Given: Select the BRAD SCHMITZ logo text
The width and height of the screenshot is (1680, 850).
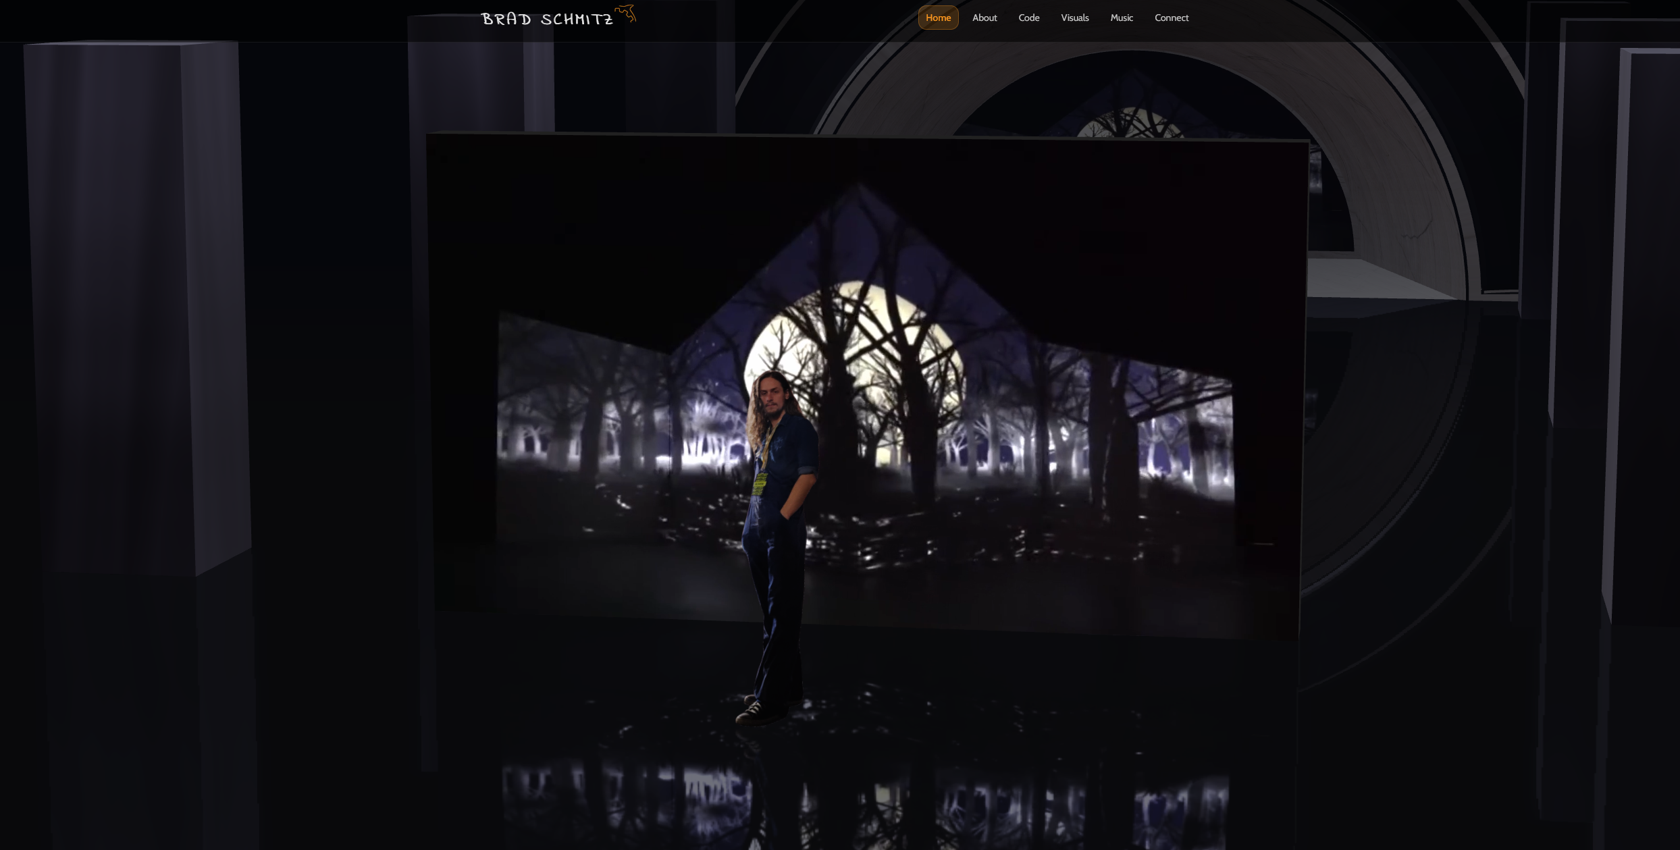Looking at the screenshot, I should (x=548, y=18).
